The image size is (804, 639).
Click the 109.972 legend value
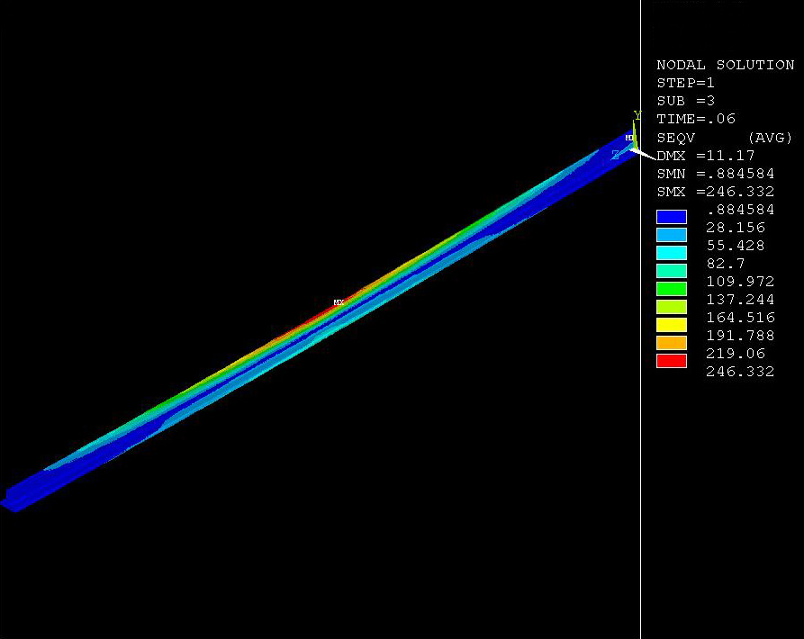click(740, 282)
